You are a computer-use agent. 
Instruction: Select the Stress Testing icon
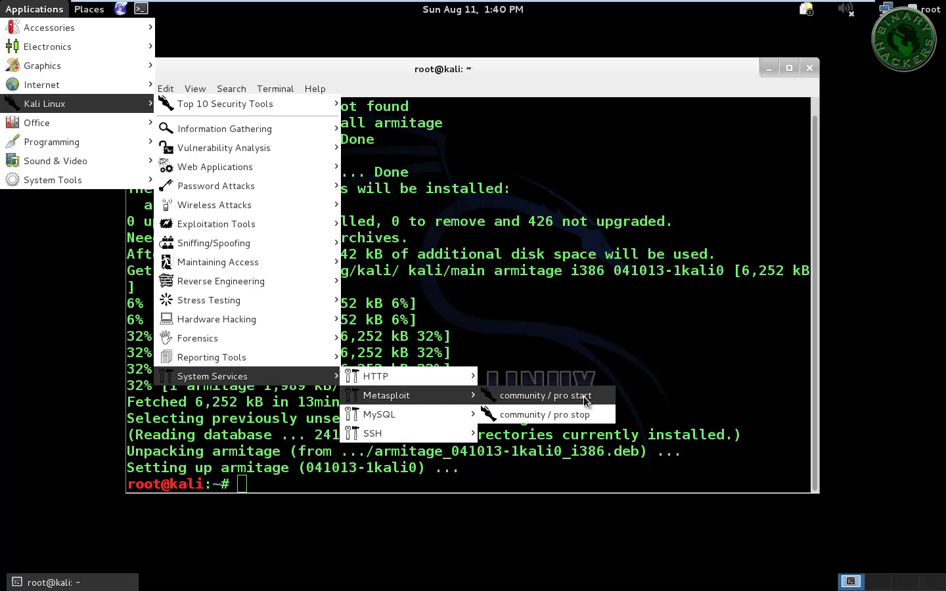pyautogui.click(x=166, y=300)
